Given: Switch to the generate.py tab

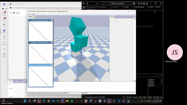Looking at the screenshot, I should click(103, 7).
